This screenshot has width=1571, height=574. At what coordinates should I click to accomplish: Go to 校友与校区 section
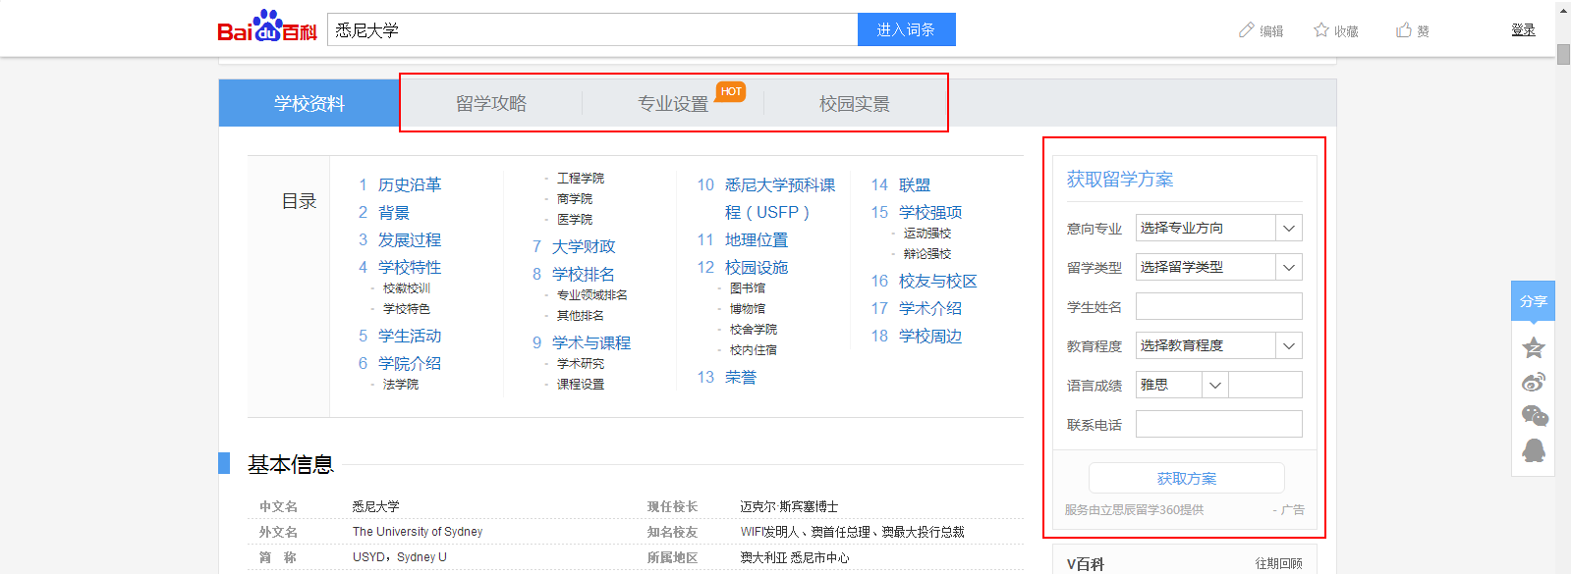click(938, 281)
